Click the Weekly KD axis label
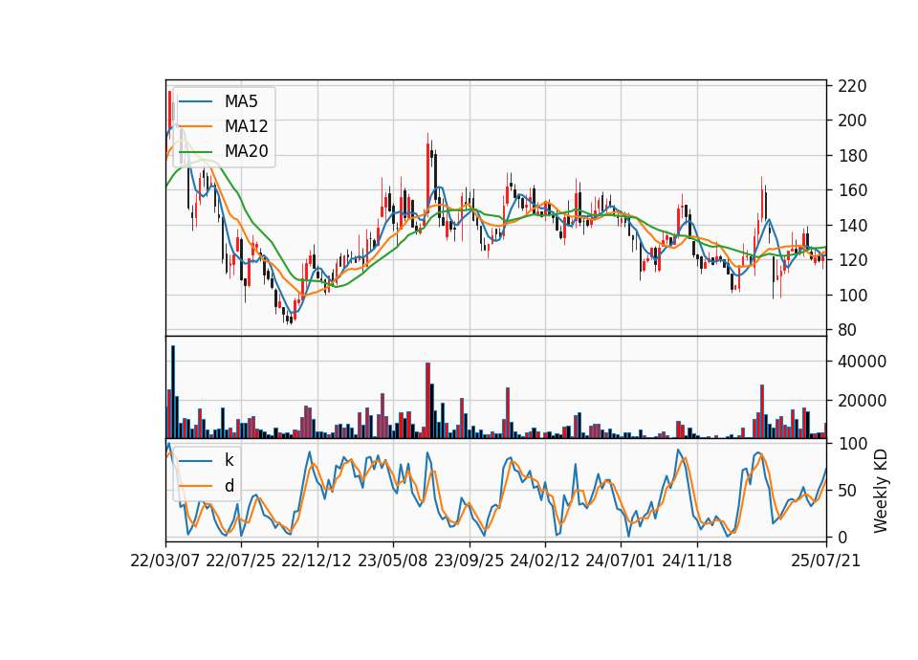The image size is (918, 660). coord(880,491)
